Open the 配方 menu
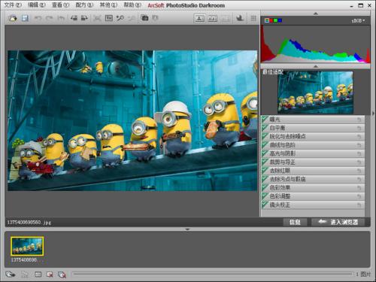Viewport: 376px width, 282px height. coord(84,5)
